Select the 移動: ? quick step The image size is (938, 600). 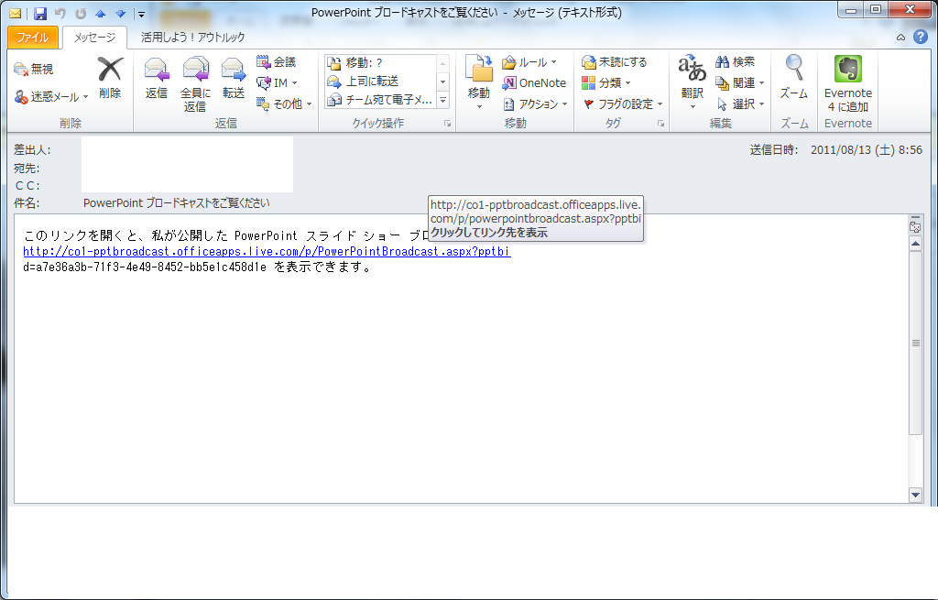coord(380,62)
